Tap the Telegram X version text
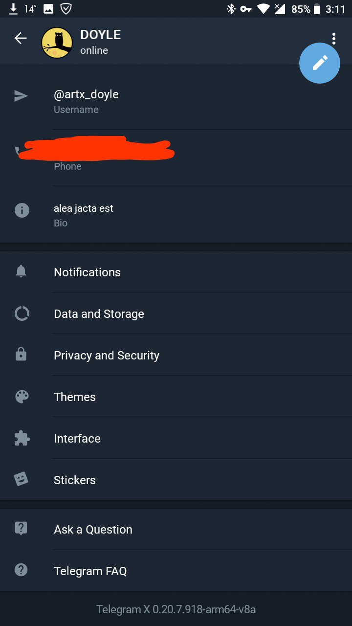 176,609
